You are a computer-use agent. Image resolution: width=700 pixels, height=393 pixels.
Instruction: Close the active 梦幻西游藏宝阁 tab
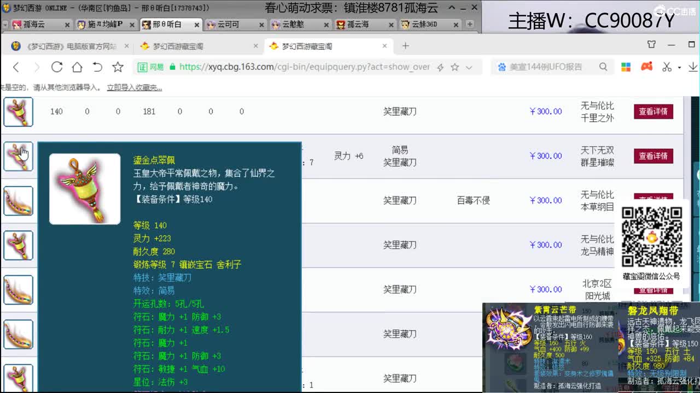384,46
